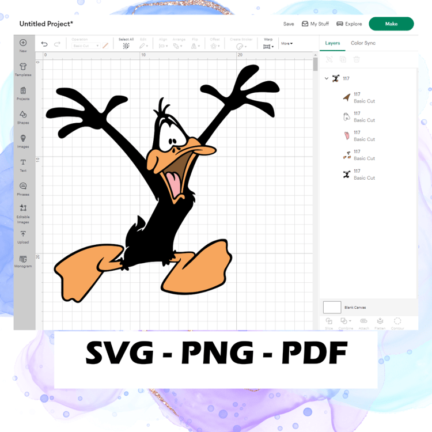432x432 pixels.
Task: Click the Contour icon
Action: [397, 321]
